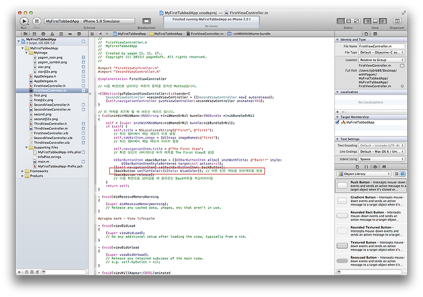Show the Object library

tap(375, 167)
